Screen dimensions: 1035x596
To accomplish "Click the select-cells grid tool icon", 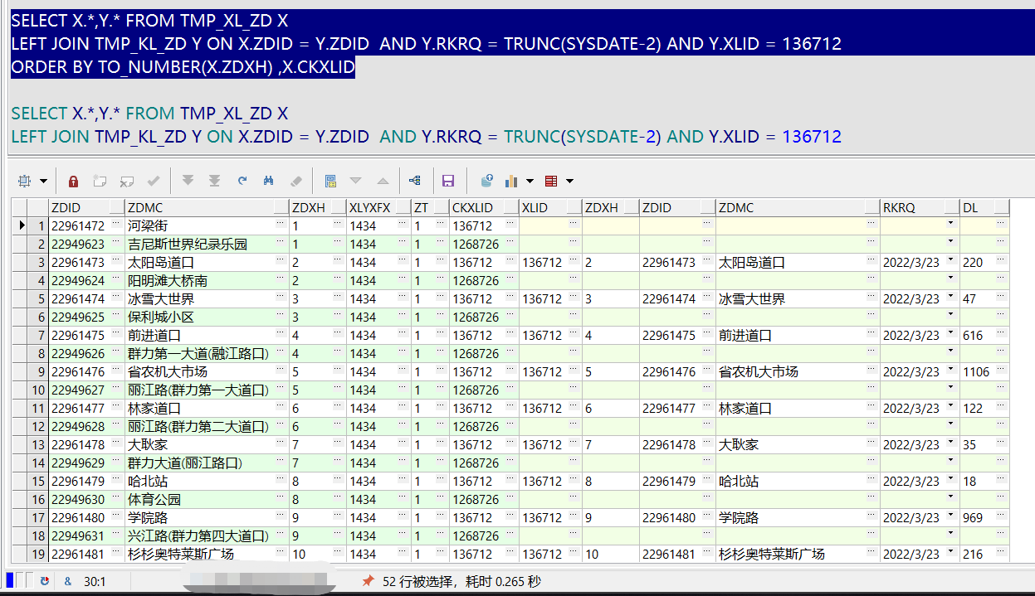I will click(24, 181).
